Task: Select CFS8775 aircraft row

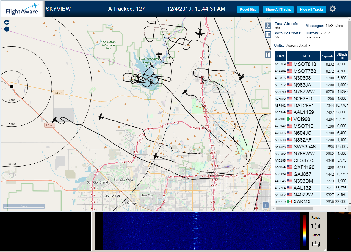Action: (311, 160)
